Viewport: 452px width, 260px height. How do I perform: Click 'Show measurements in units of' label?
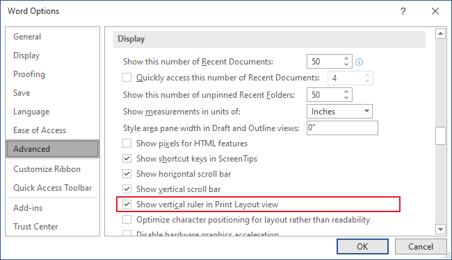coord(181,112)
